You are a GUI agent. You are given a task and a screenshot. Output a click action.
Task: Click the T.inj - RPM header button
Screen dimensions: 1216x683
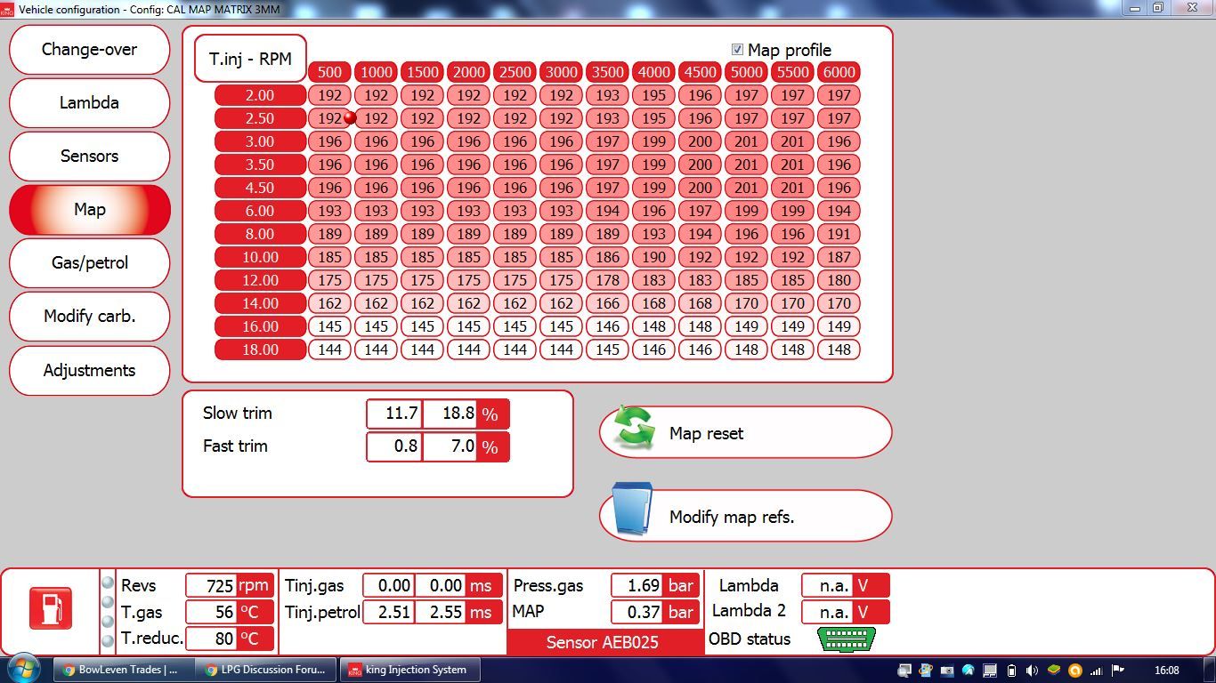tap(250, 59)
